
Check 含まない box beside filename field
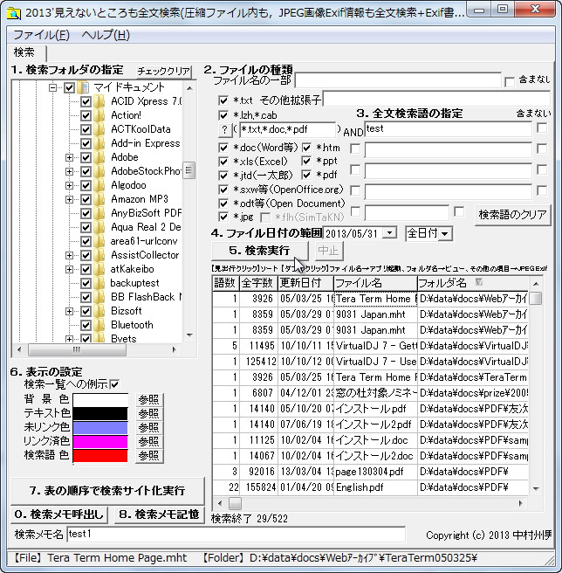(x=510, y=81)
